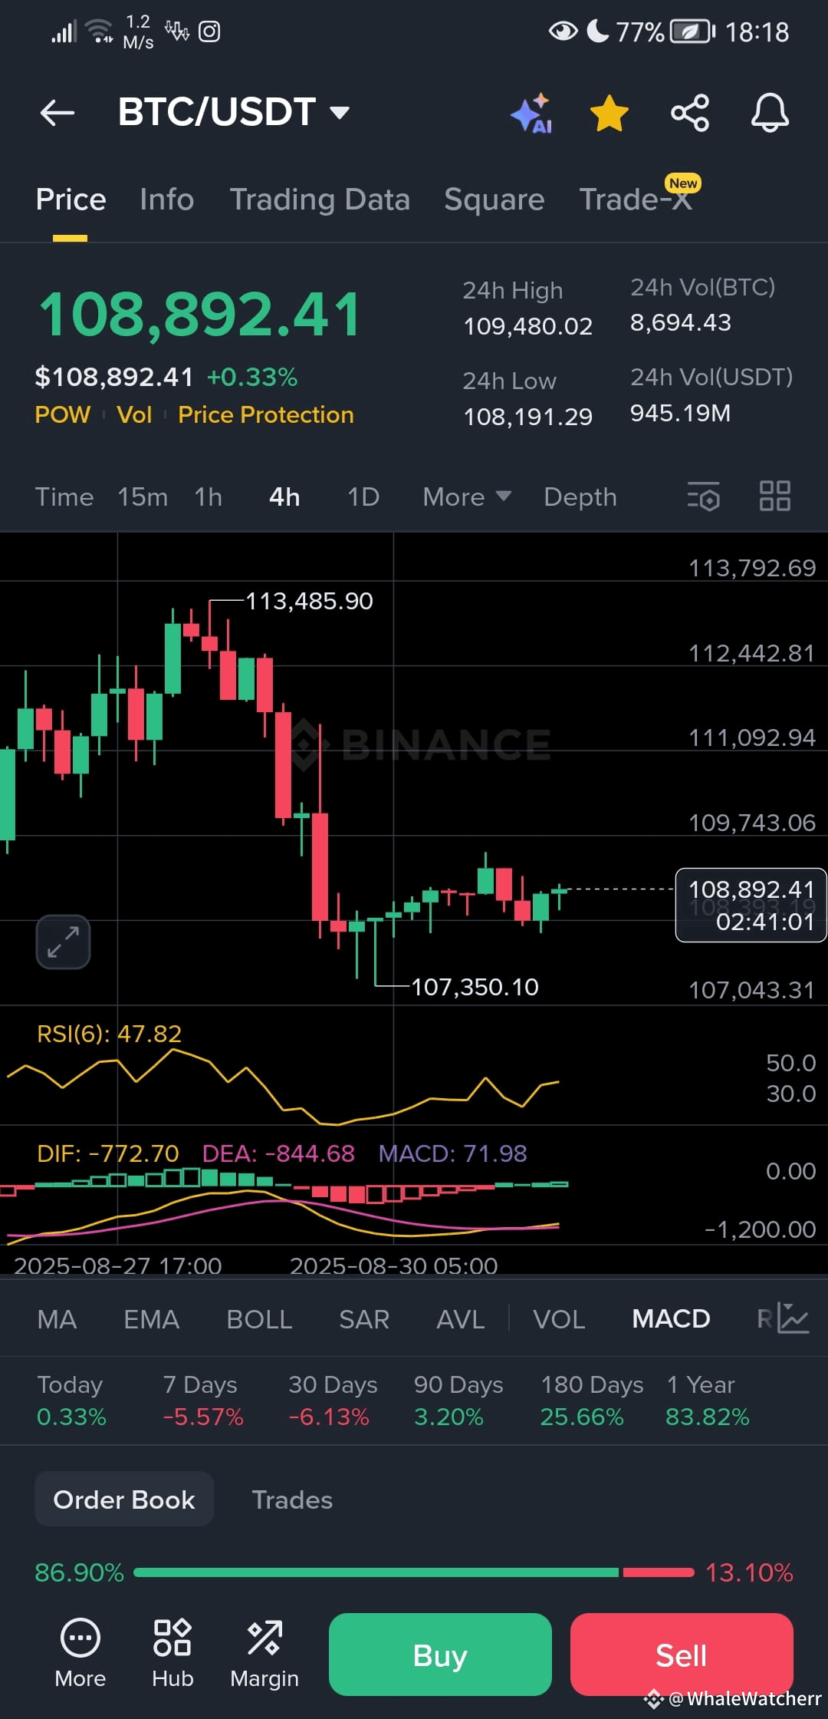Open the indicator settings chart icon
This screenshot has height=1719, width=828.
pyautogui.click(x=793, y=1318)
